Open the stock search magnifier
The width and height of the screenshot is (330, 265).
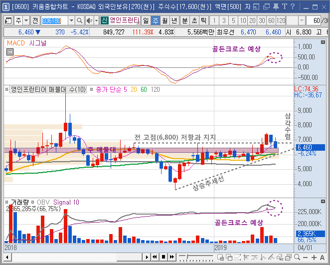(80, 20)
